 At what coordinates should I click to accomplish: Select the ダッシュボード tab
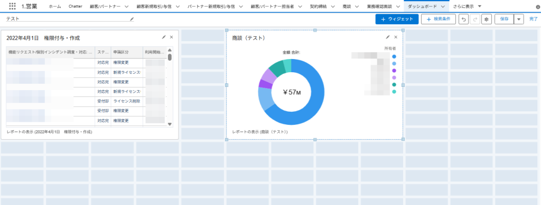(422, 6)
